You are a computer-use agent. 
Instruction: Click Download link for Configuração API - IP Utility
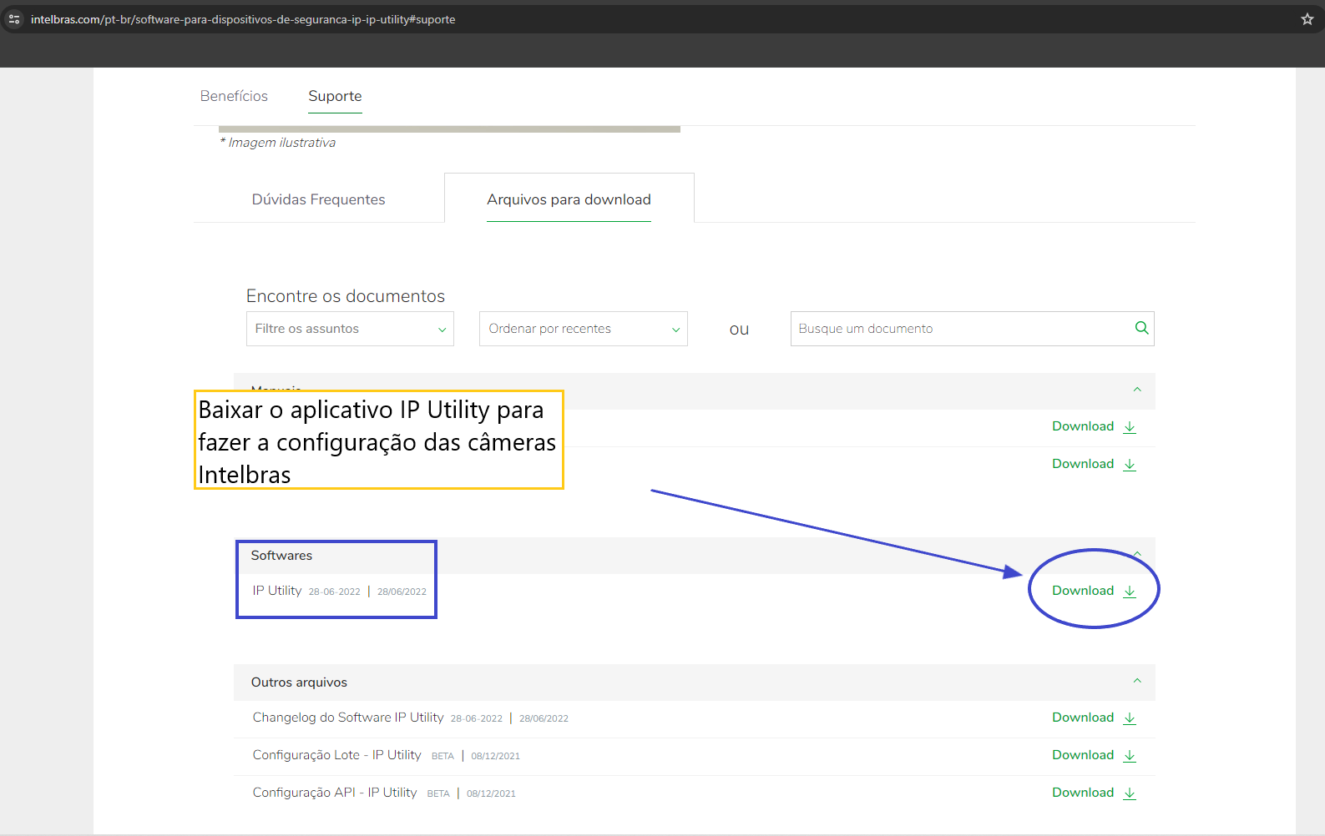click(x=1083, y=793)
